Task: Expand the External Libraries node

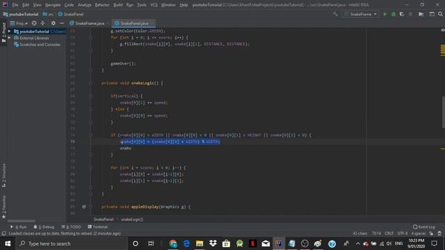Action: point(9,37)
